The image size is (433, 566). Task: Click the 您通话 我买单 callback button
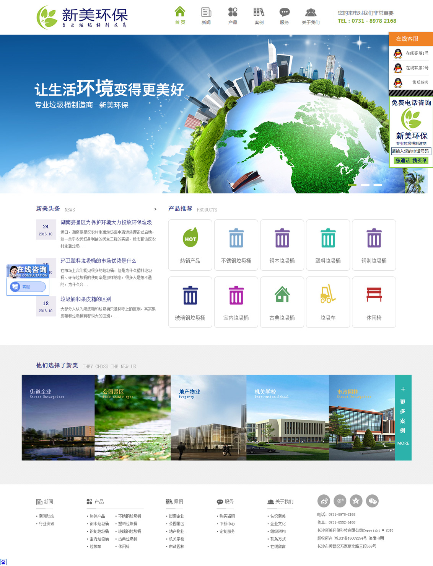[411, 161]
